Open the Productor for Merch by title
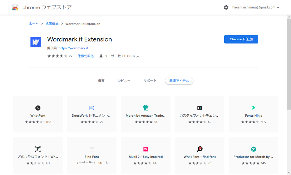291x175 pixels. 253,157
